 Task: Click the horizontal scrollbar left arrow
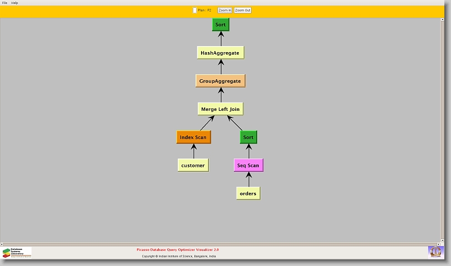tap(2, 244)
